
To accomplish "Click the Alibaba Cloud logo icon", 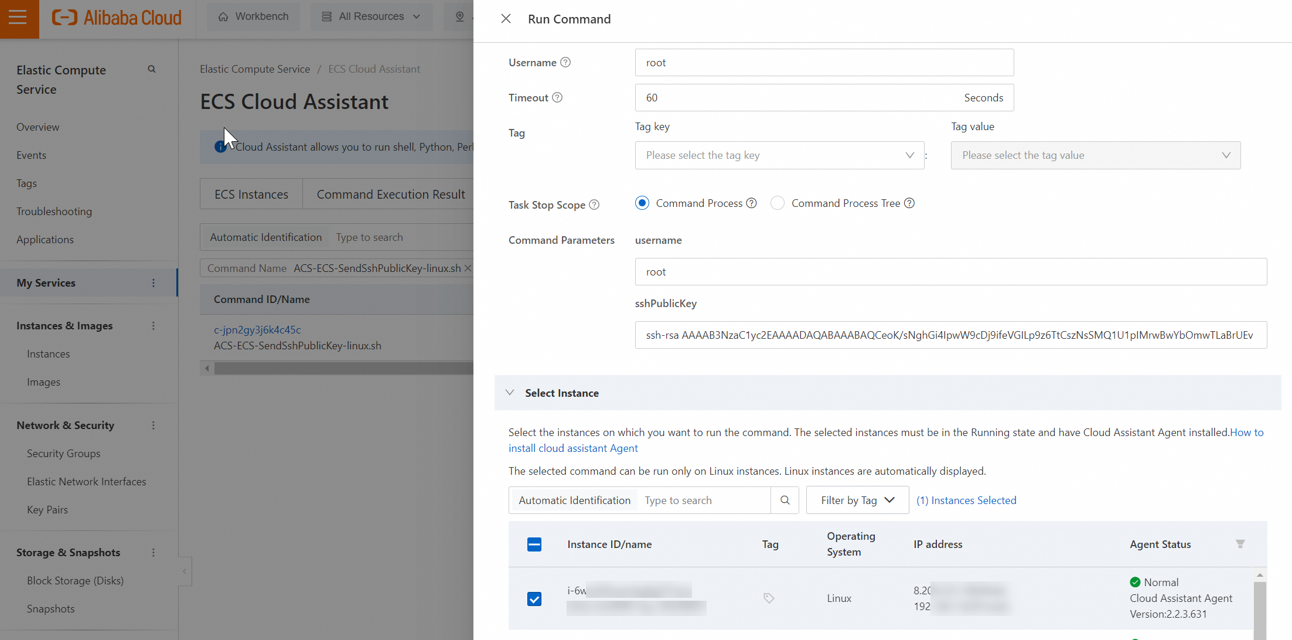I will click(x=63, y=16).
